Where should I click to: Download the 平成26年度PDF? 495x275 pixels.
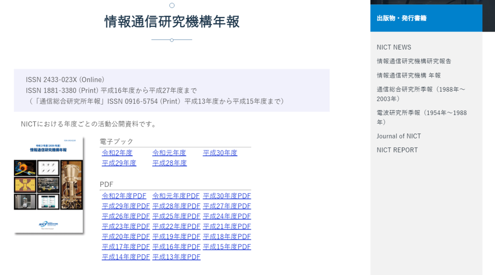click(126, 216)
